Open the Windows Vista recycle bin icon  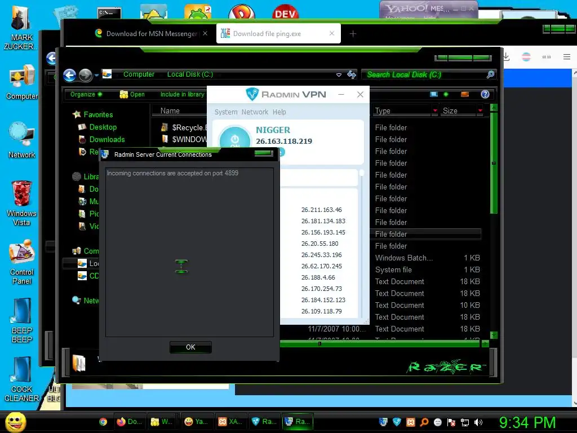pyautogui.click(x=22, y=203)
